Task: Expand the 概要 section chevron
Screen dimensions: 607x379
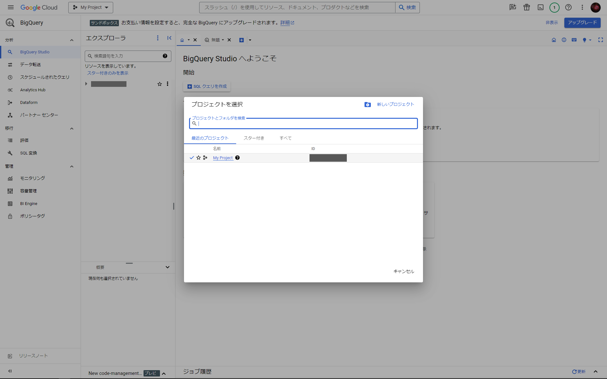Action: [167, 267]
